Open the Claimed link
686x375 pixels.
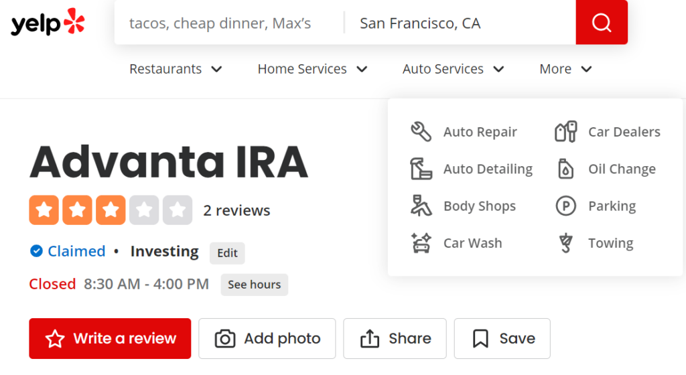[x=76, y=251]
